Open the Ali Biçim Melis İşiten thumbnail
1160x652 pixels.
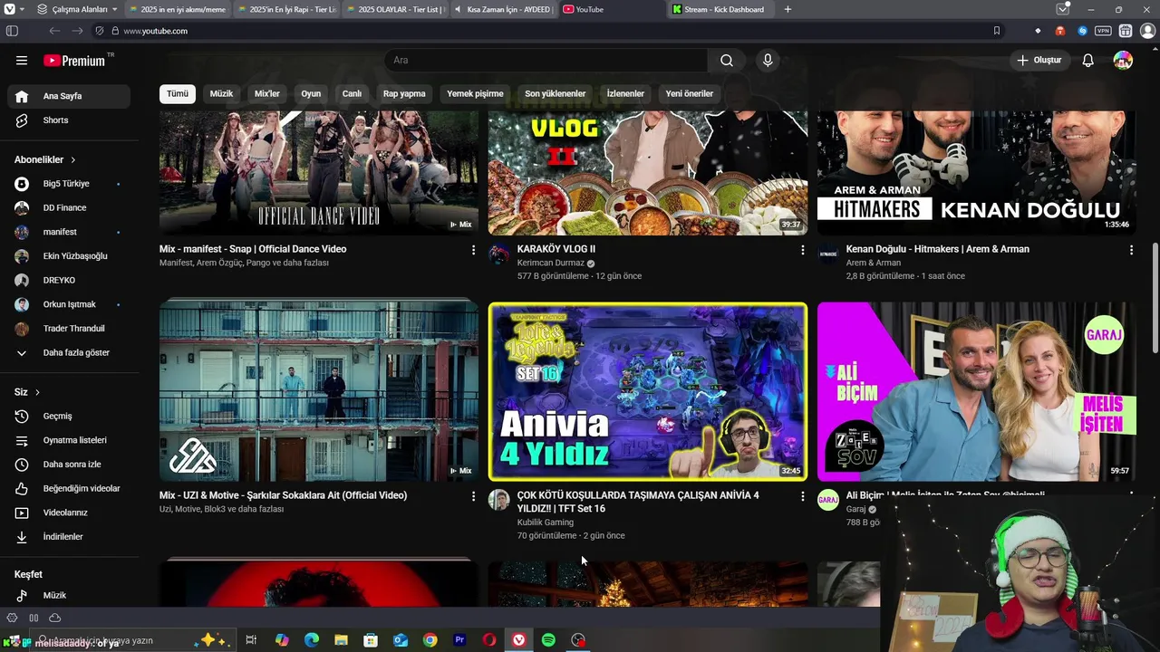pos(976,391)
